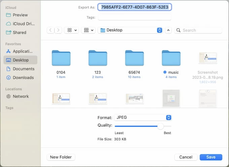Open the 65674 folder

(x=134, y=58)
